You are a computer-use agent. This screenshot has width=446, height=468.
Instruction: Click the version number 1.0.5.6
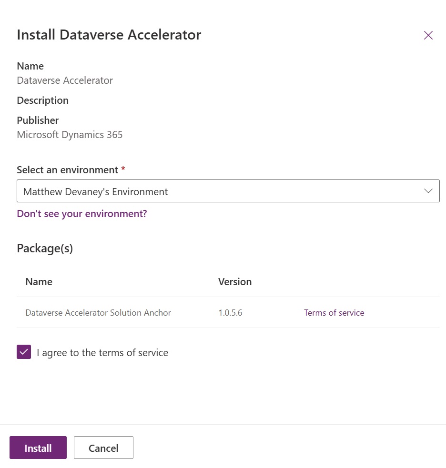tap(230, 312)
